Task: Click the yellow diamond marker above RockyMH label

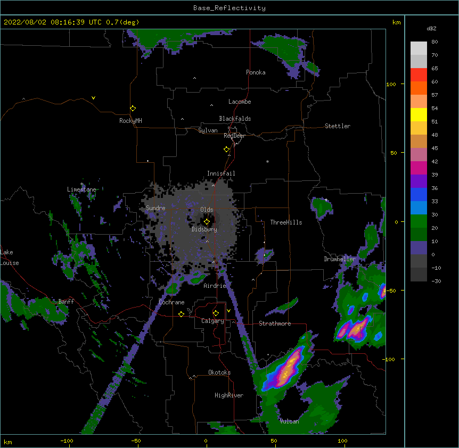Action: [133, 108]
